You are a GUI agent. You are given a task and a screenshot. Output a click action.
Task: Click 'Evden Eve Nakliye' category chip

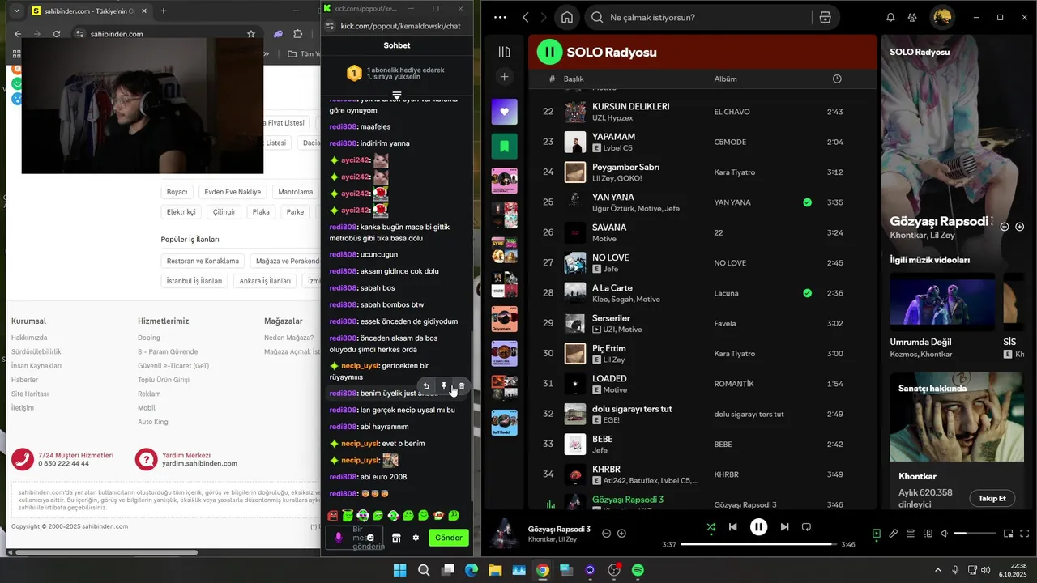(x=233, y=192)
